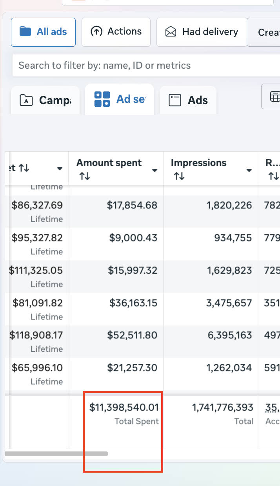The width and height of the screenshot is (280, 486).
Task: Click the window icon on the Ads tab
Action: point(175,100)
